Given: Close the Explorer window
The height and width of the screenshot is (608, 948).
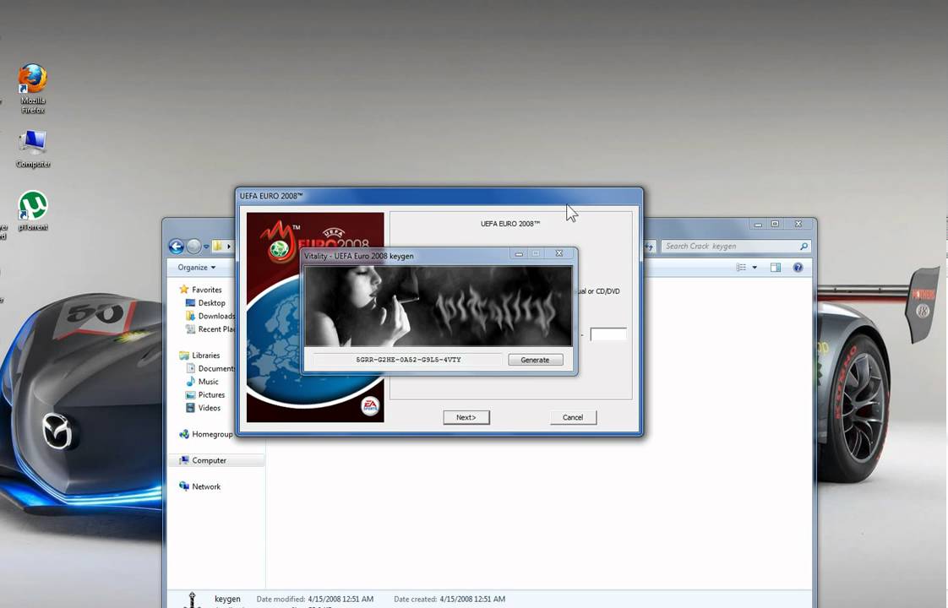Looking at the screenshot, I should (x=798, y=225).
